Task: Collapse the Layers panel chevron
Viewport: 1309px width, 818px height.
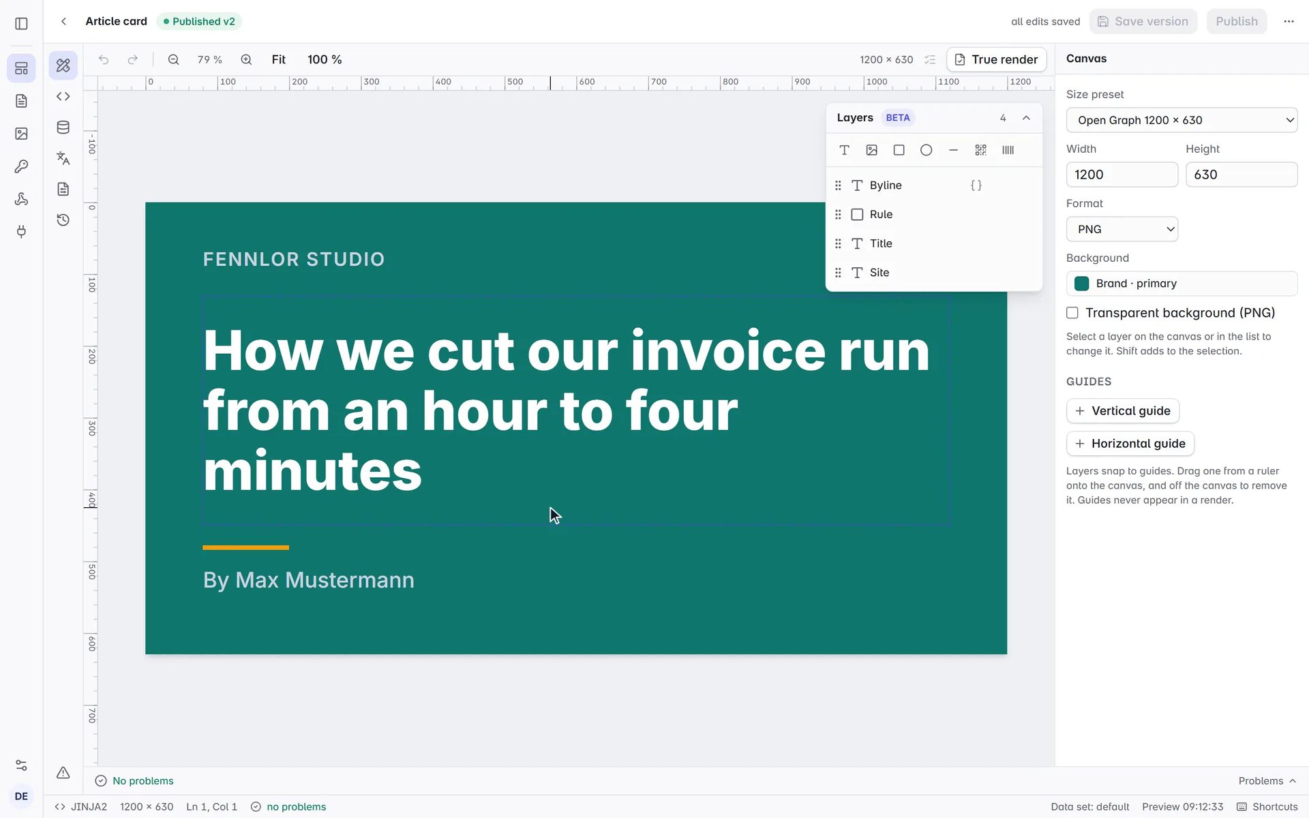Action: click(1026, 118)
